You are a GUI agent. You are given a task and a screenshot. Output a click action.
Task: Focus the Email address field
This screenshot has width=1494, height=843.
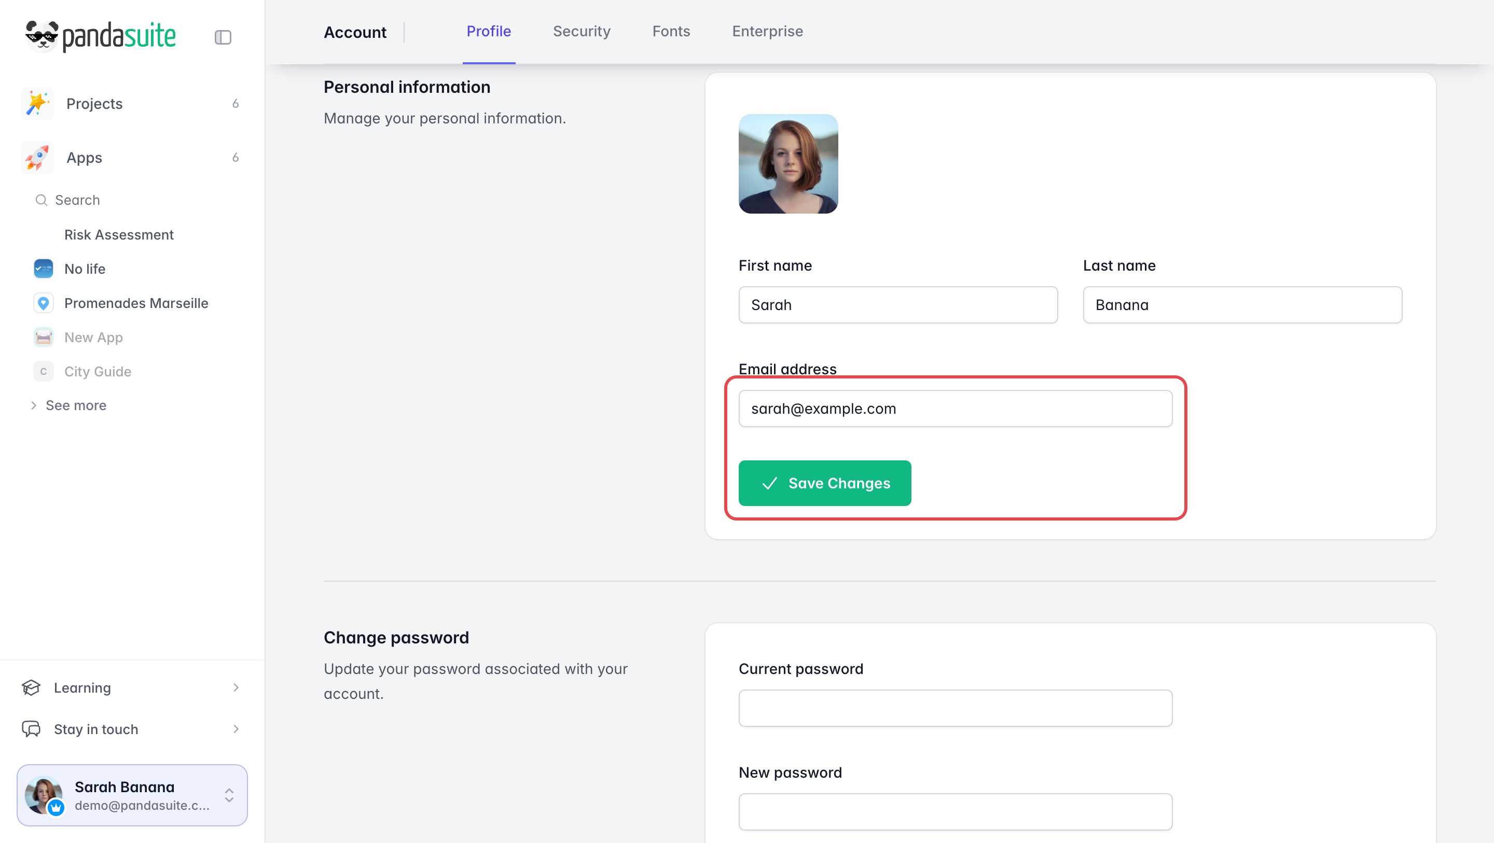[955, 409]
